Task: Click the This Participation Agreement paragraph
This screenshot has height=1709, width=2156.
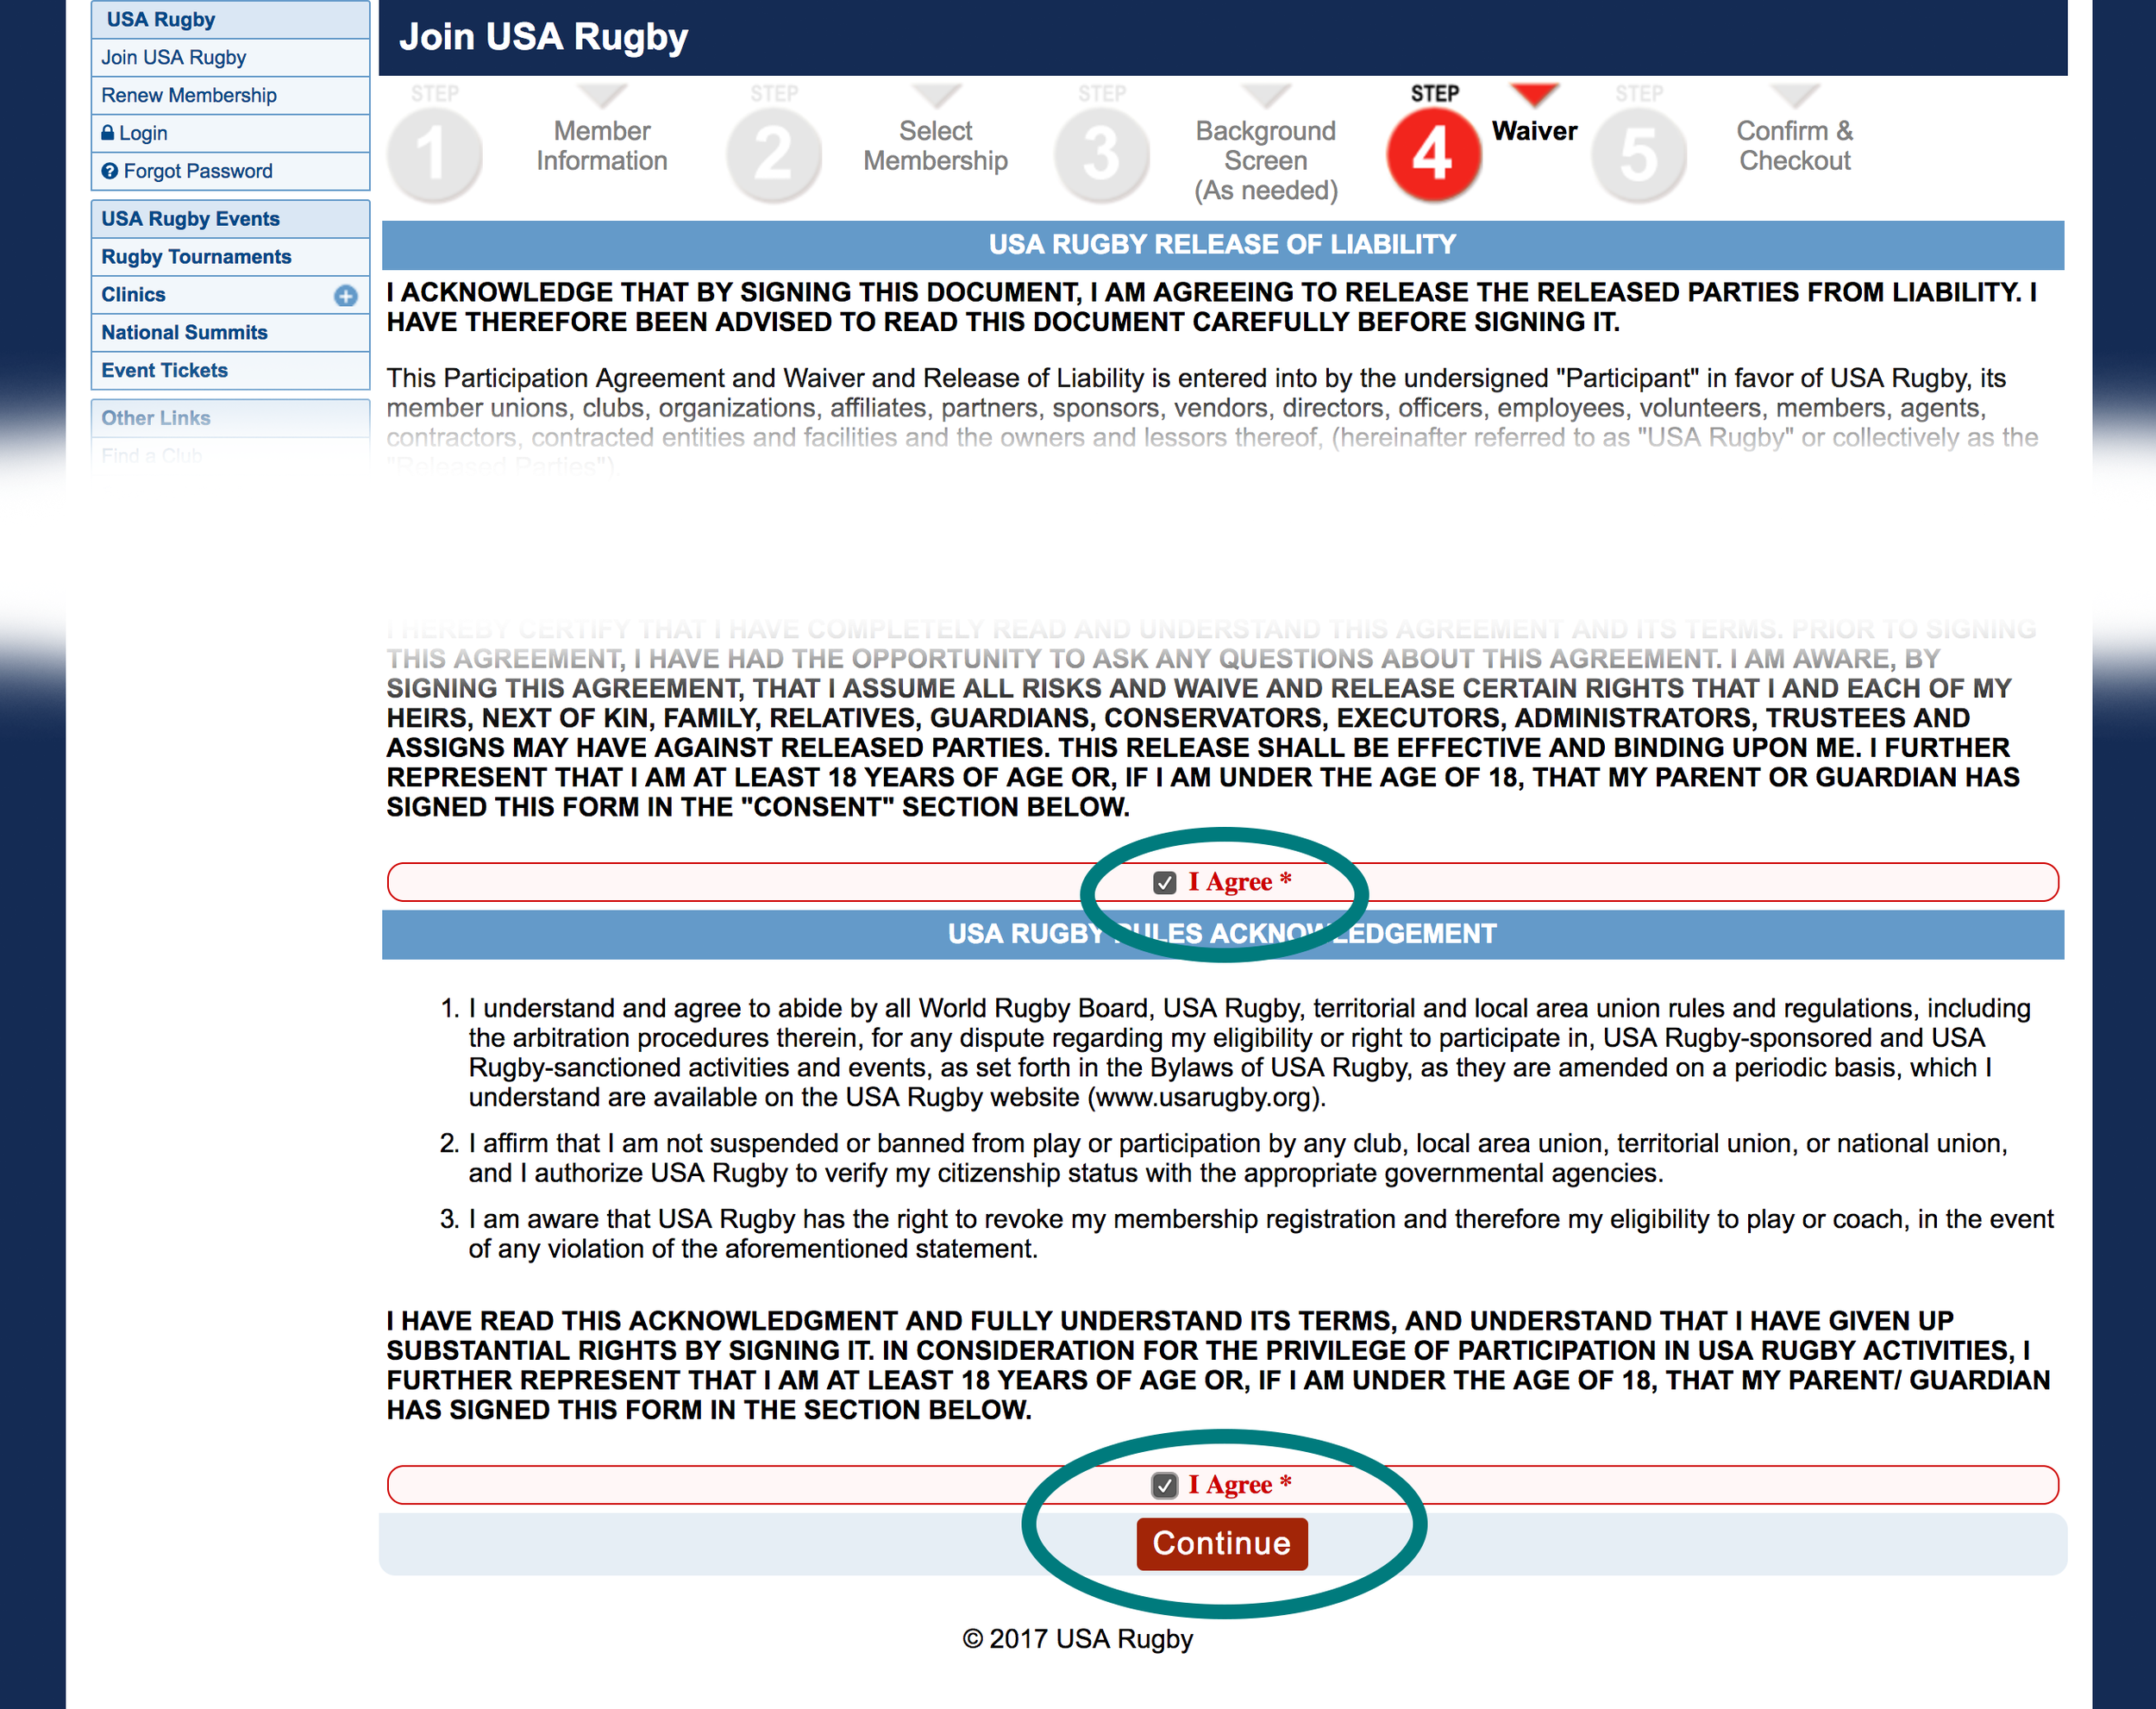Action: (1212, 422)
